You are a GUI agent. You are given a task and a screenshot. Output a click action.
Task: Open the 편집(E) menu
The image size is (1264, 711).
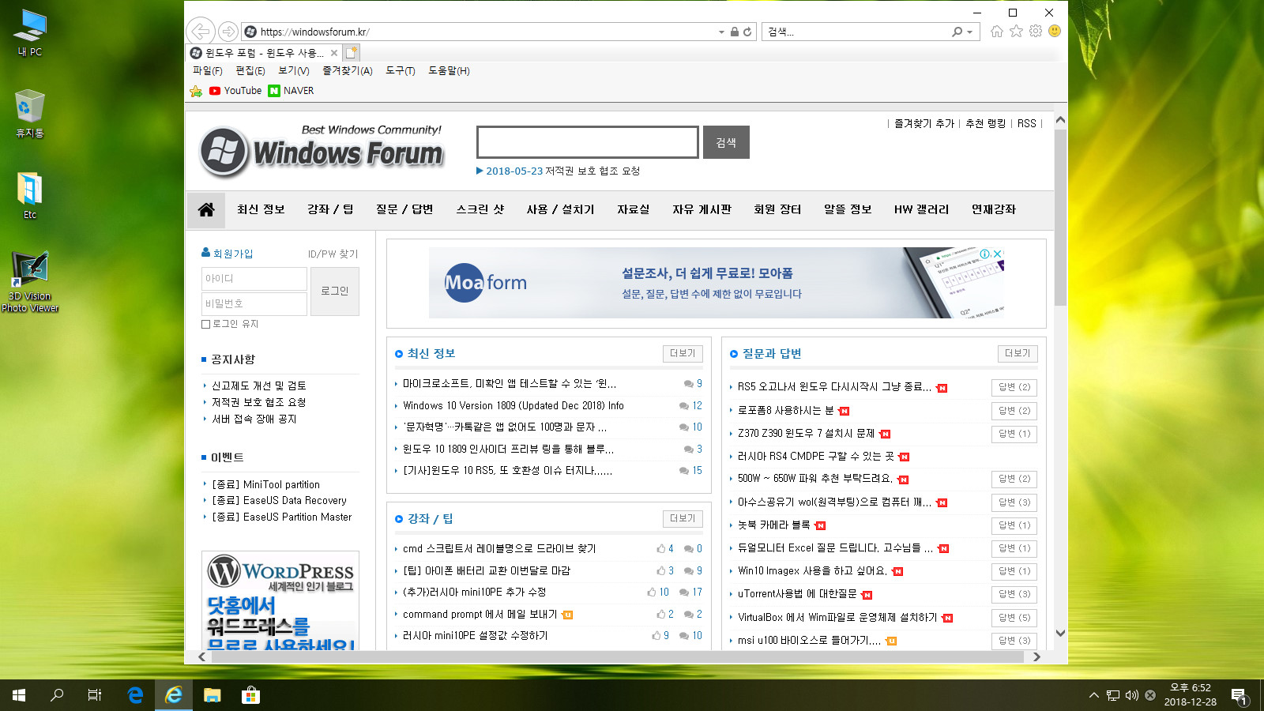click(250, 71)
